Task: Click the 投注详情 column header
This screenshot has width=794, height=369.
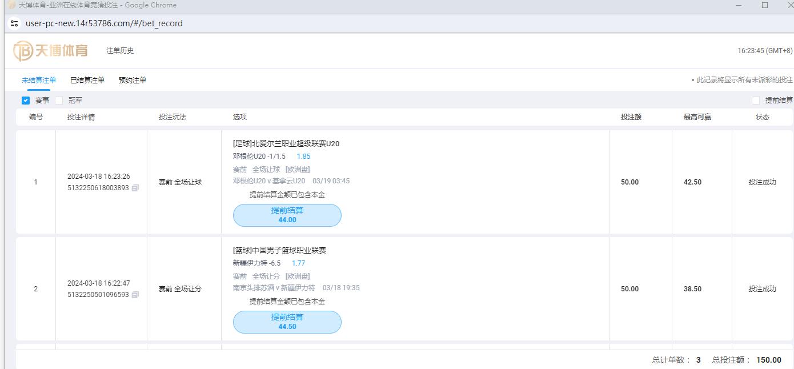Action: click(81, 117)
